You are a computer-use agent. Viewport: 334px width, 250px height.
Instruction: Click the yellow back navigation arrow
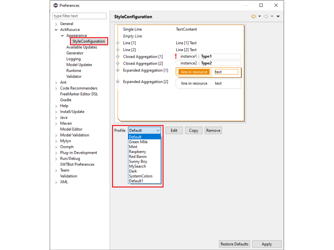[253, 16]
